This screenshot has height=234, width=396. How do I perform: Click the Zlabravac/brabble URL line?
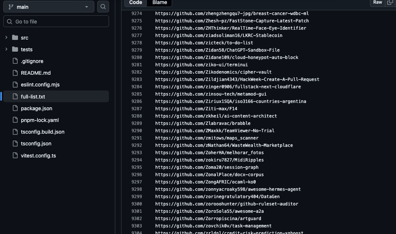[x=203, y=123]
